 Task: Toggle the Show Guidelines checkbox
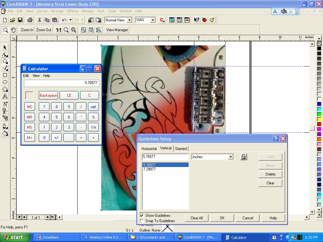coord(142,216)
